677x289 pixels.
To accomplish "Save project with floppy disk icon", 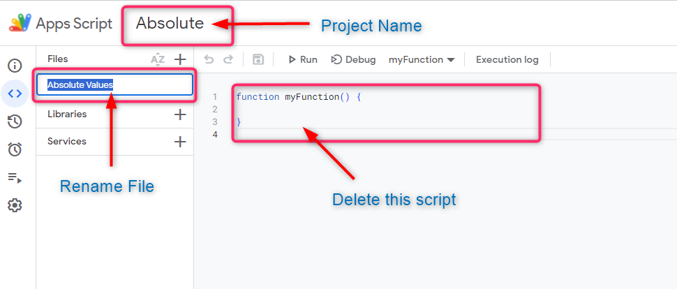I will point(258,60).
